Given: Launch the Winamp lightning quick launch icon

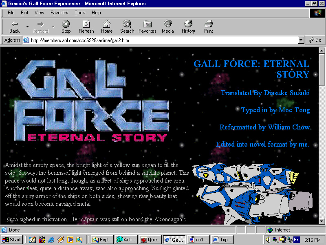Looking at the screenshot, I should coord(60,240).
